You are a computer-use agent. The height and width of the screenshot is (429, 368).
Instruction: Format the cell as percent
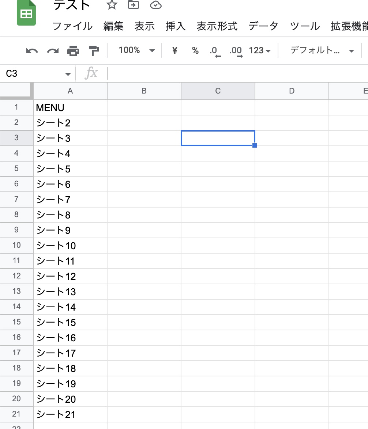[195, 50]
